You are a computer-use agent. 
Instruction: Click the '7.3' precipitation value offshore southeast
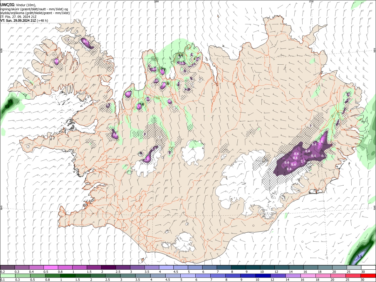360,257
